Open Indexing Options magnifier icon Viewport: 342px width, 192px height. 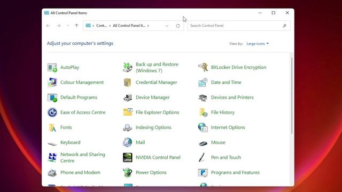[x=127, y=127]
